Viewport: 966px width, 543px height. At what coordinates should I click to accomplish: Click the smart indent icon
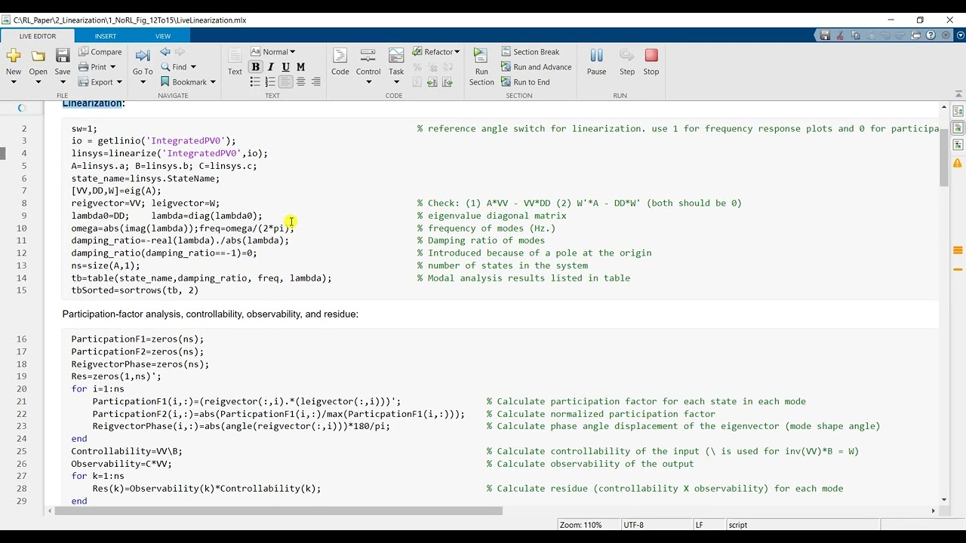(x=417, y=82)
